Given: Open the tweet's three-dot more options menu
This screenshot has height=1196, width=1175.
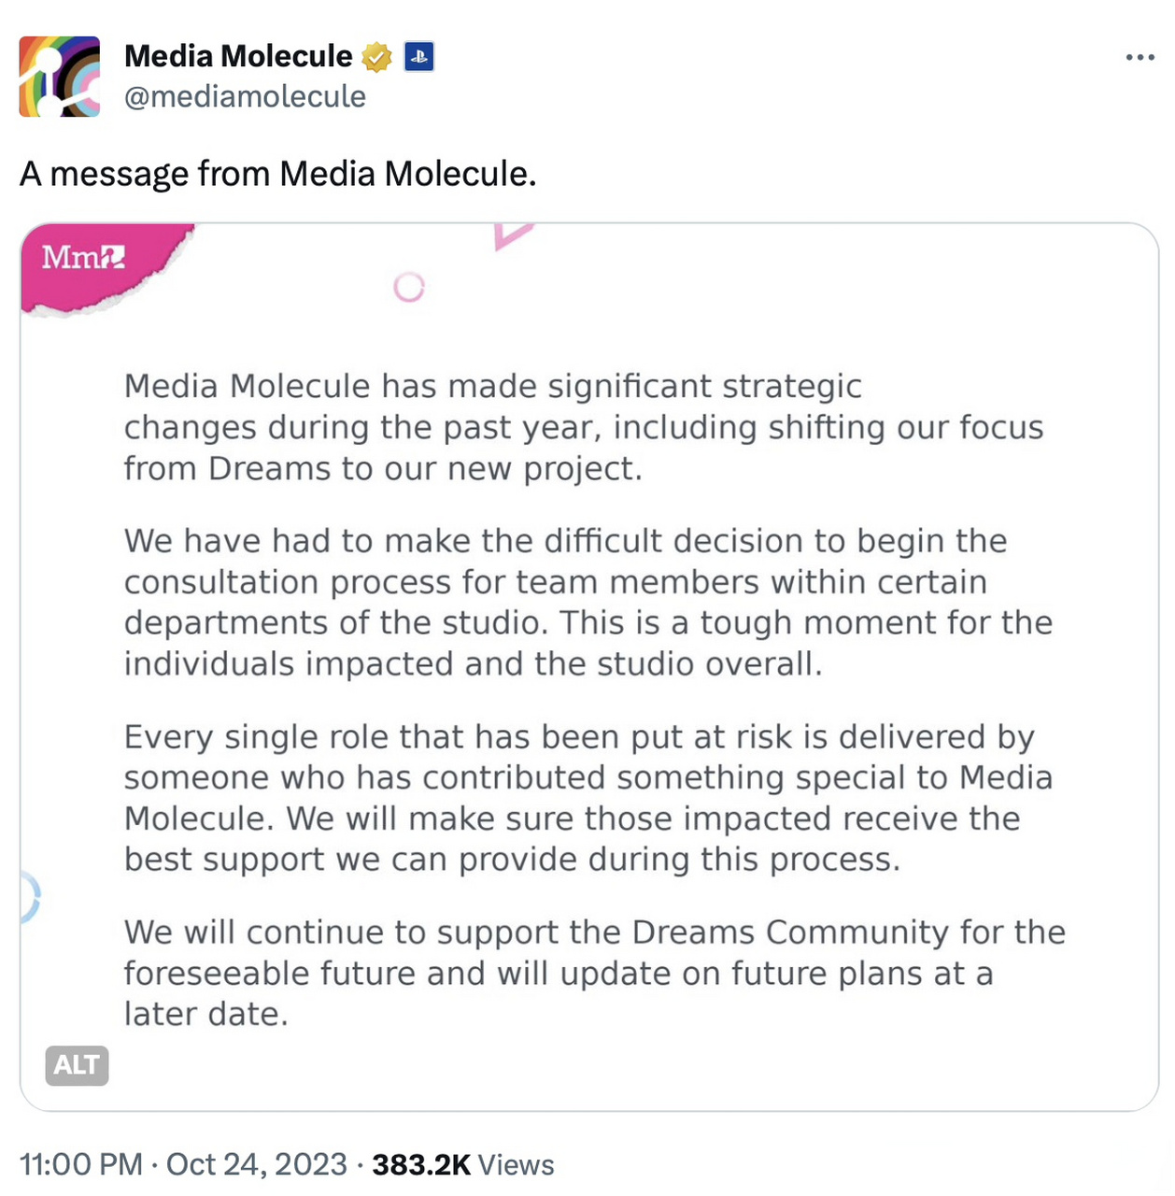Looking at the screenshot, I should pyautogui.click(x=1140, y=58).
